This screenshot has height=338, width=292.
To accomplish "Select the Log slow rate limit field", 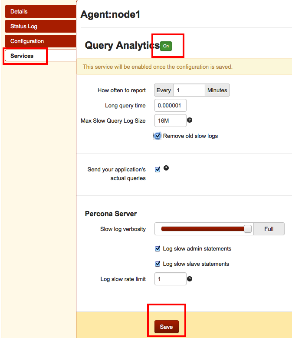I will 171,279.
